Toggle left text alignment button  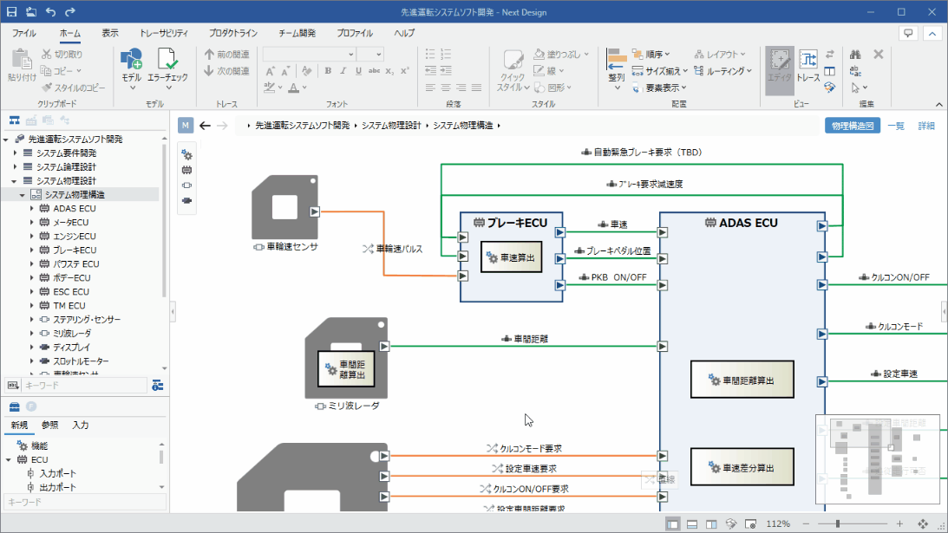pos(430,88)
